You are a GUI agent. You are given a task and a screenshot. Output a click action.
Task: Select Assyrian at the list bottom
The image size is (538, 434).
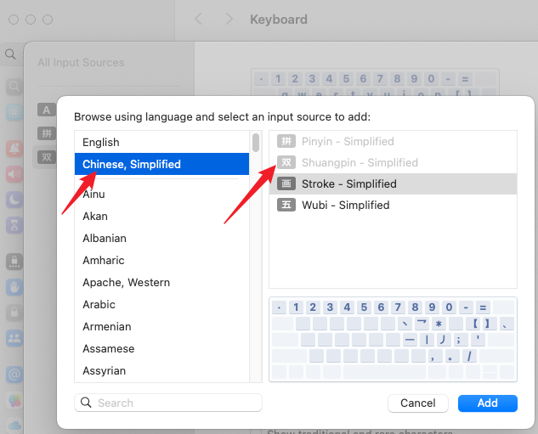pos(105,370)
